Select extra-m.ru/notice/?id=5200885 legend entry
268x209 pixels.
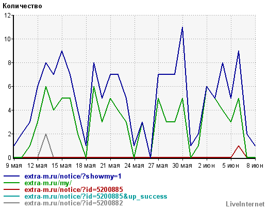point(74,189)
